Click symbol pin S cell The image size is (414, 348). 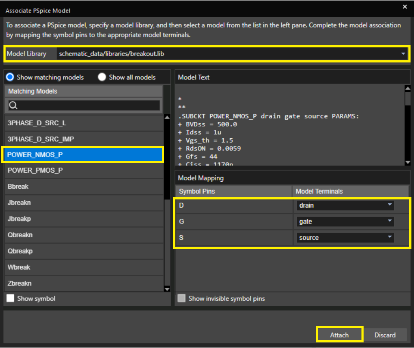[x=234, y=238]
